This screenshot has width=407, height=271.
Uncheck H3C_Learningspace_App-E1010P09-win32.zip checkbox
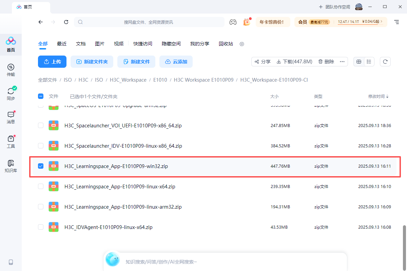[x=41, y=166]
